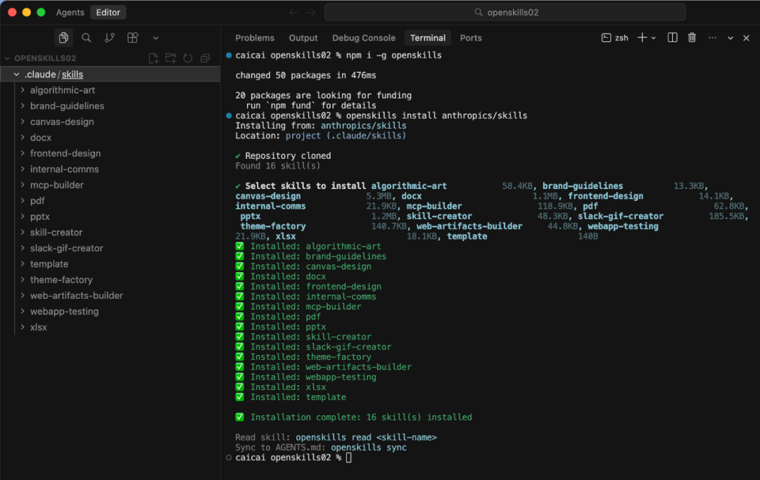Open the Extensions view icon
The height and width of the screenshot is (480, 760).
[133, 38]
